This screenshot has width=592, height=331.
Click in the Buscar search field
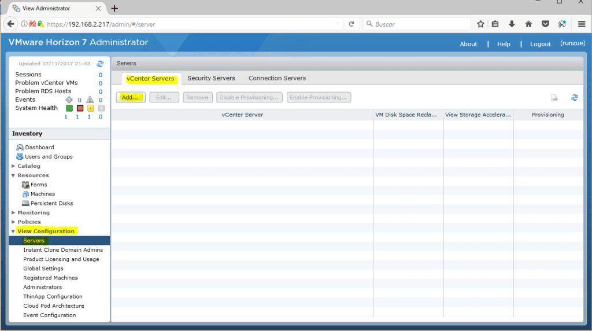pyautogui.click(x=417, y=24)
